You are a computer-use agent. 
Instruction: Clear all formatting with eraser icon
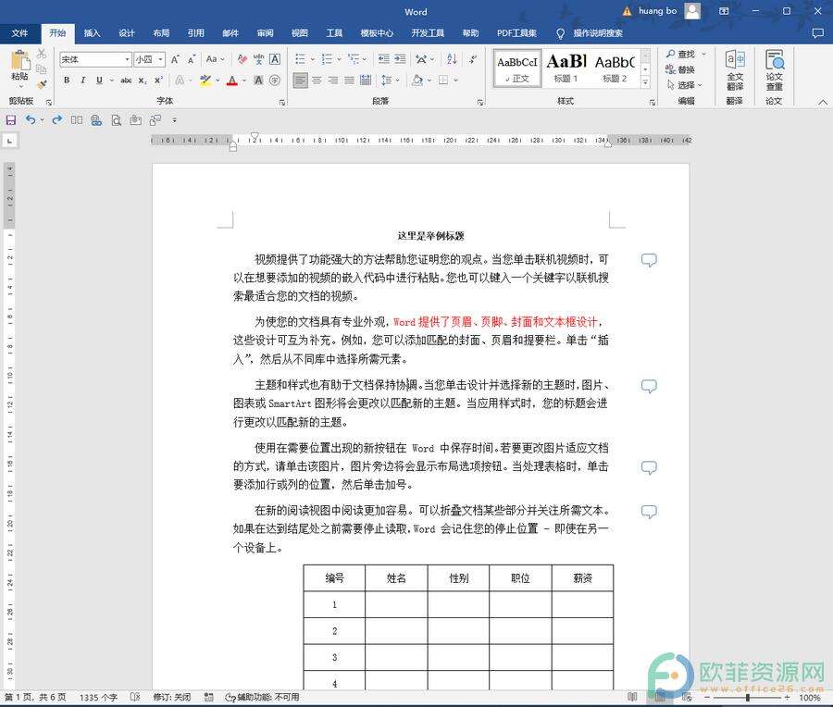(242, 59)
